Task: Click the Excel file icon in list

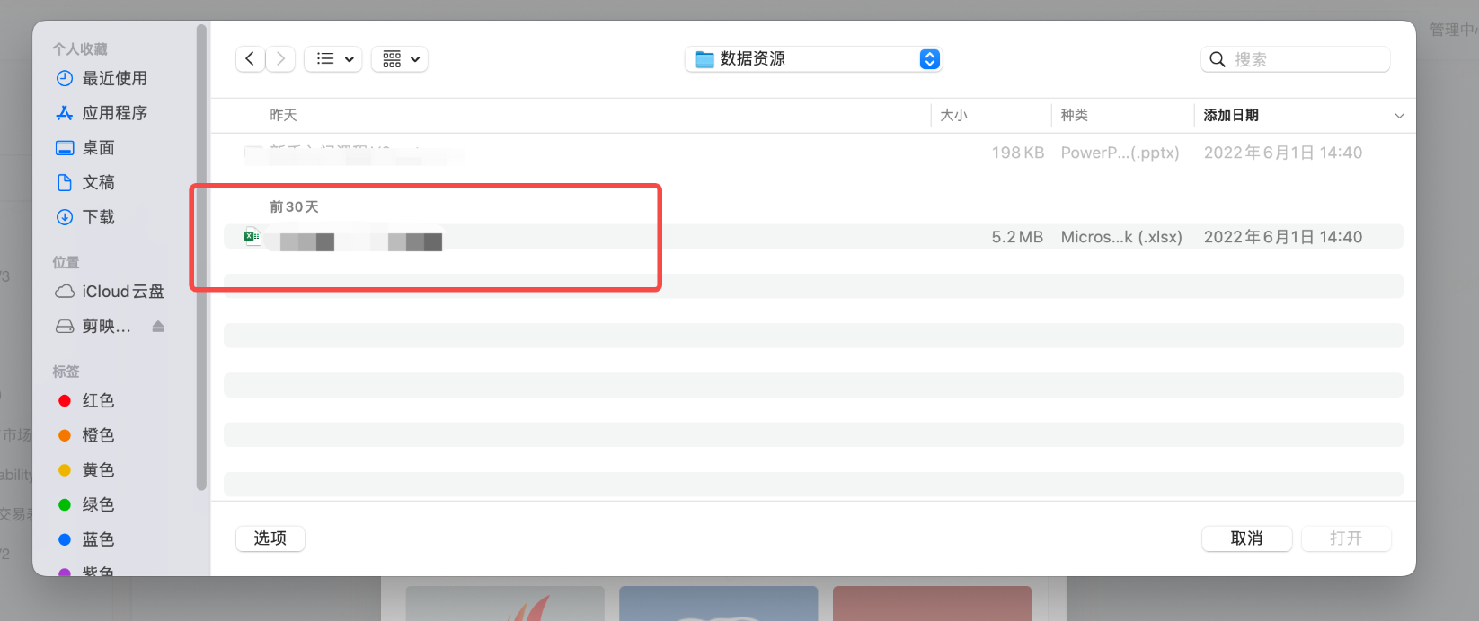Action: 252,237
